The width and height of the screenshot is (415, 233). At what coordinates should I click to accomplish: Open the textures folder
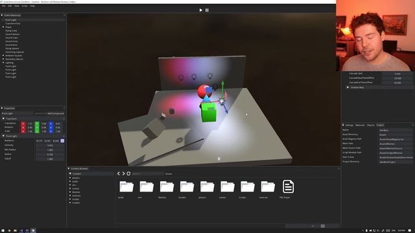click(268, 187)
